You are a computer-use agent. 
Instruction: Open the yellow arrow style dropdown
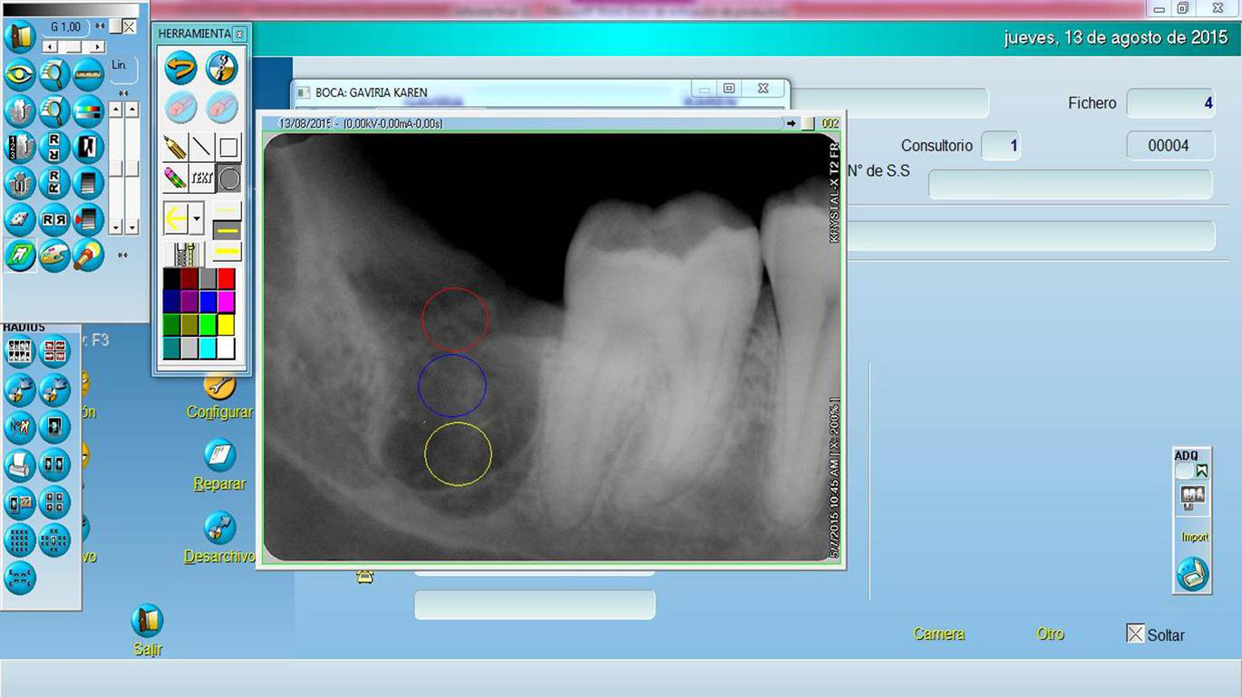click(x=196, y=218)
